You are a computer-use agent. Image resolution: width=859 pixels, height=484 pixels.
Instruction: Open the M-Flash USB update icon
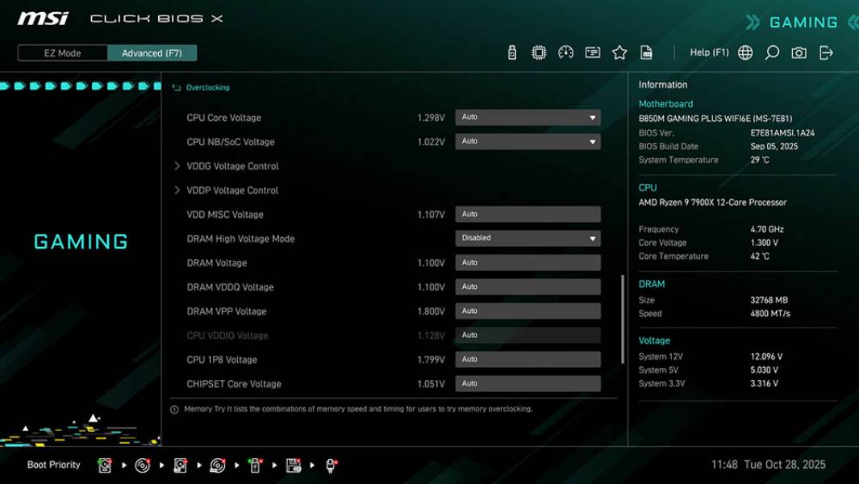(511, 52)
